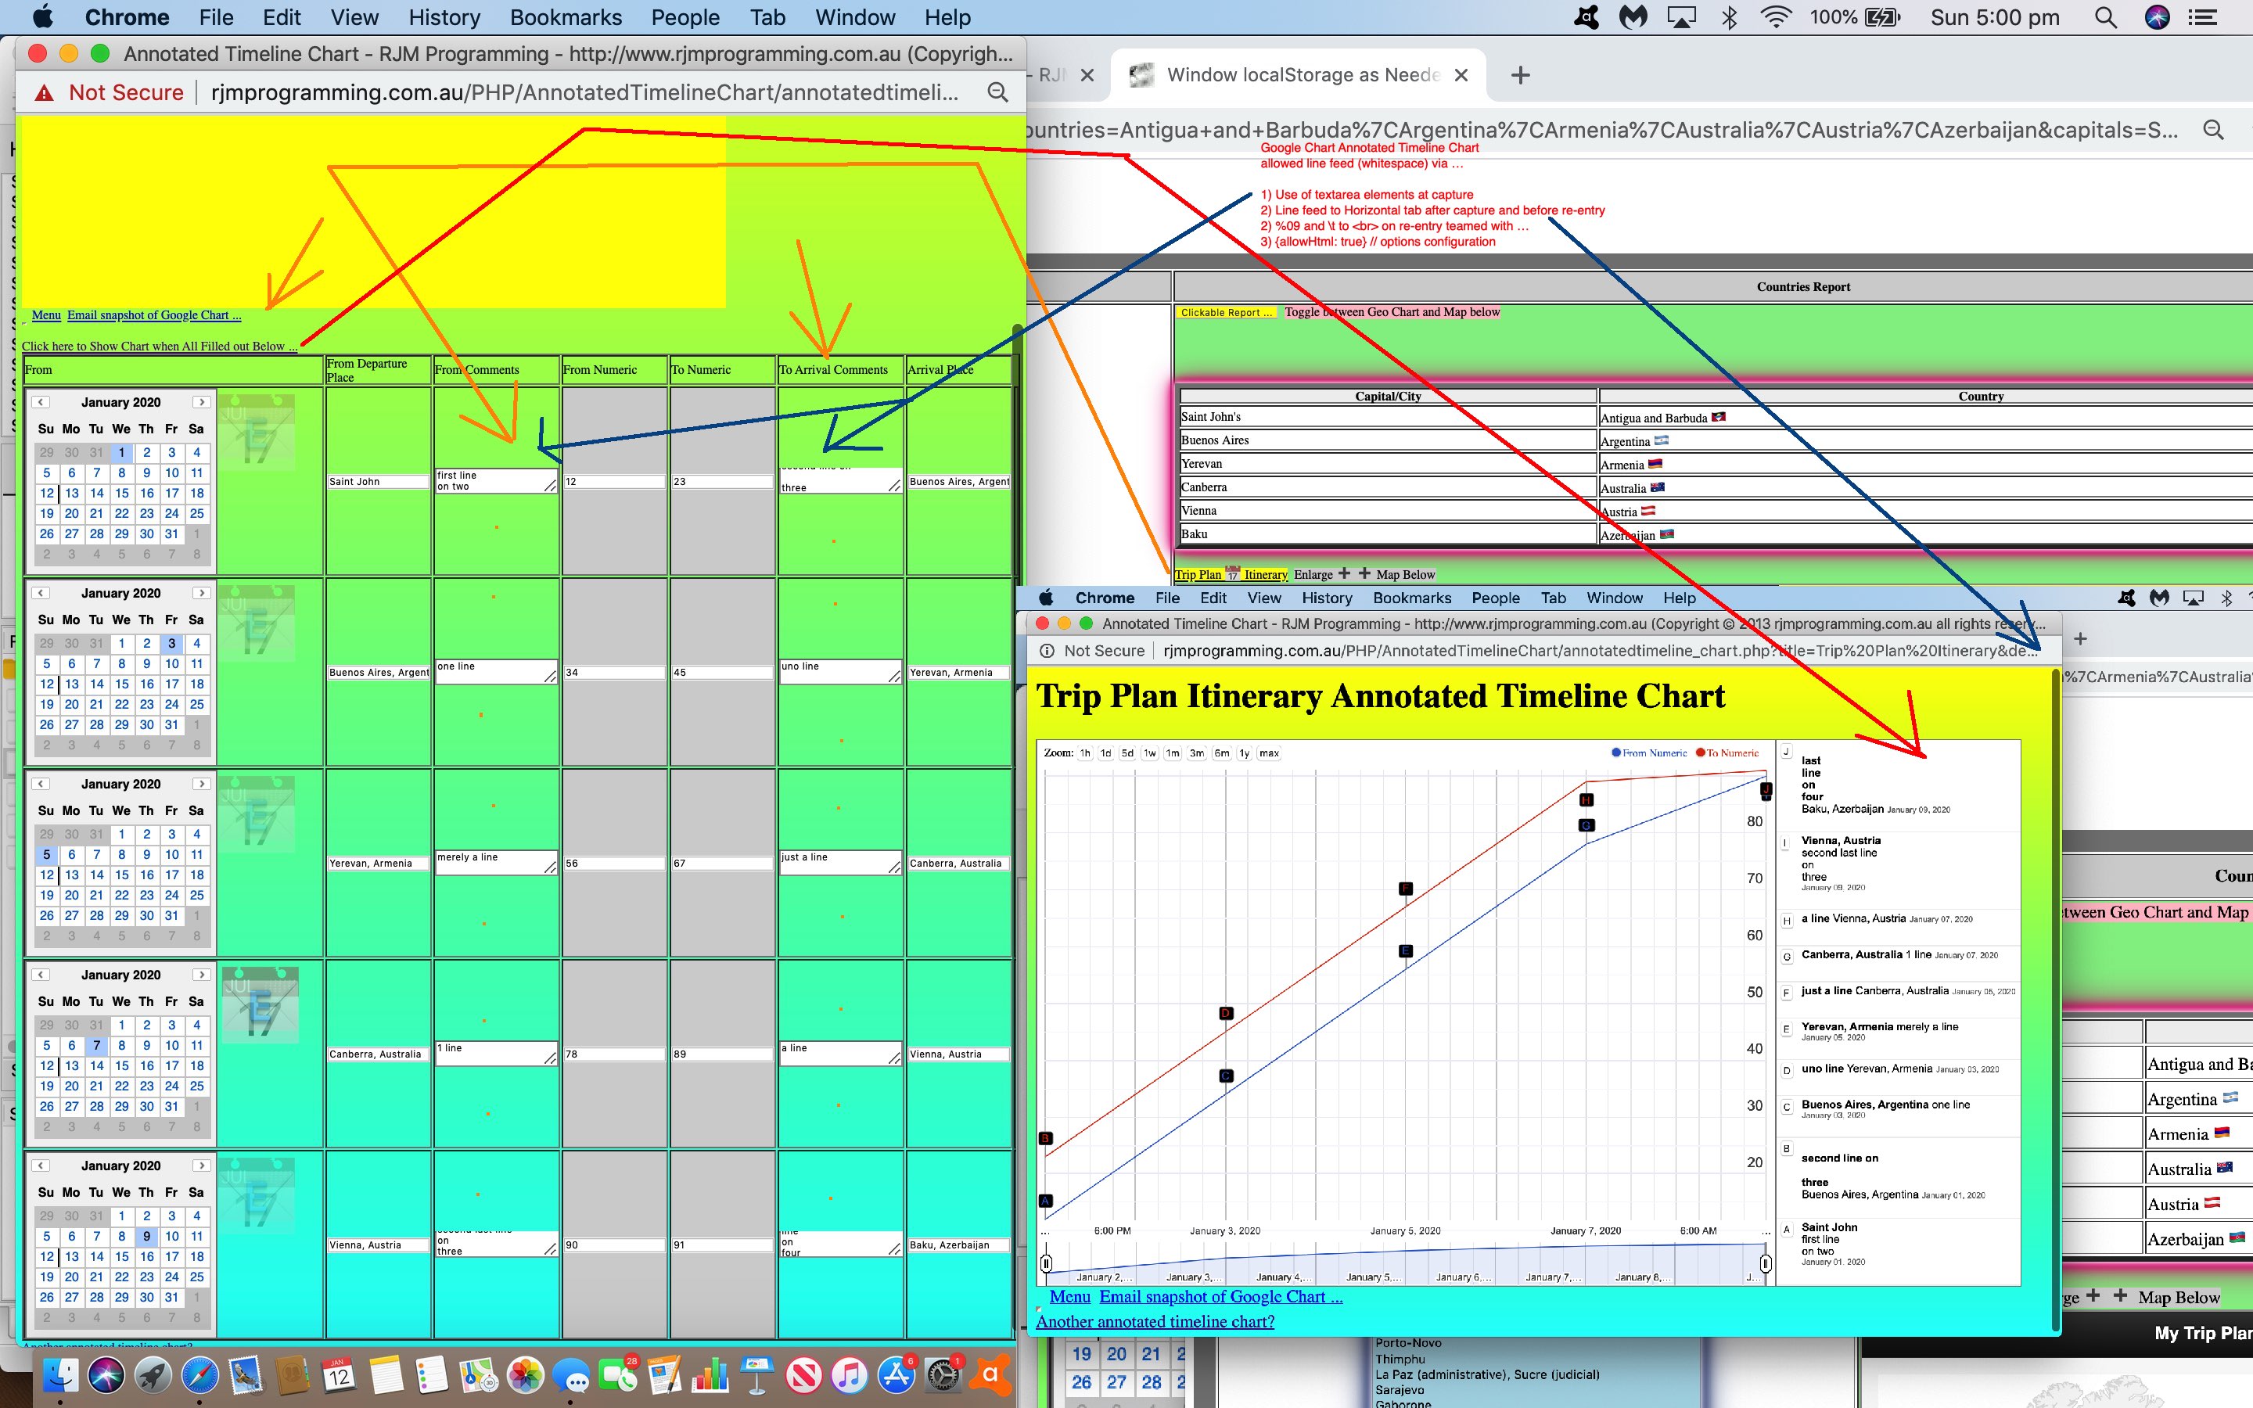This screenshot has height=1408, width=2253.
Task: Click timeline marker F on the chart
Action: 1406,889
